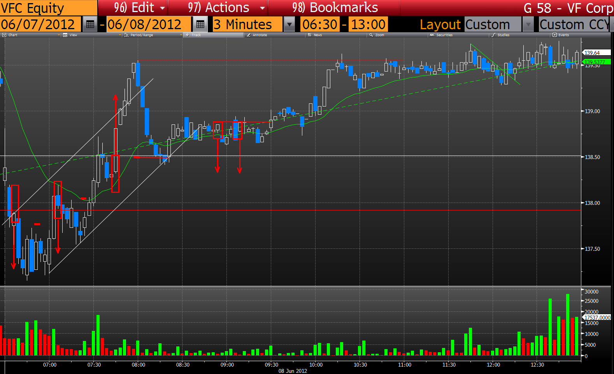Click the Studies curve icon
The image size is (614, 374).
point(493,35)
